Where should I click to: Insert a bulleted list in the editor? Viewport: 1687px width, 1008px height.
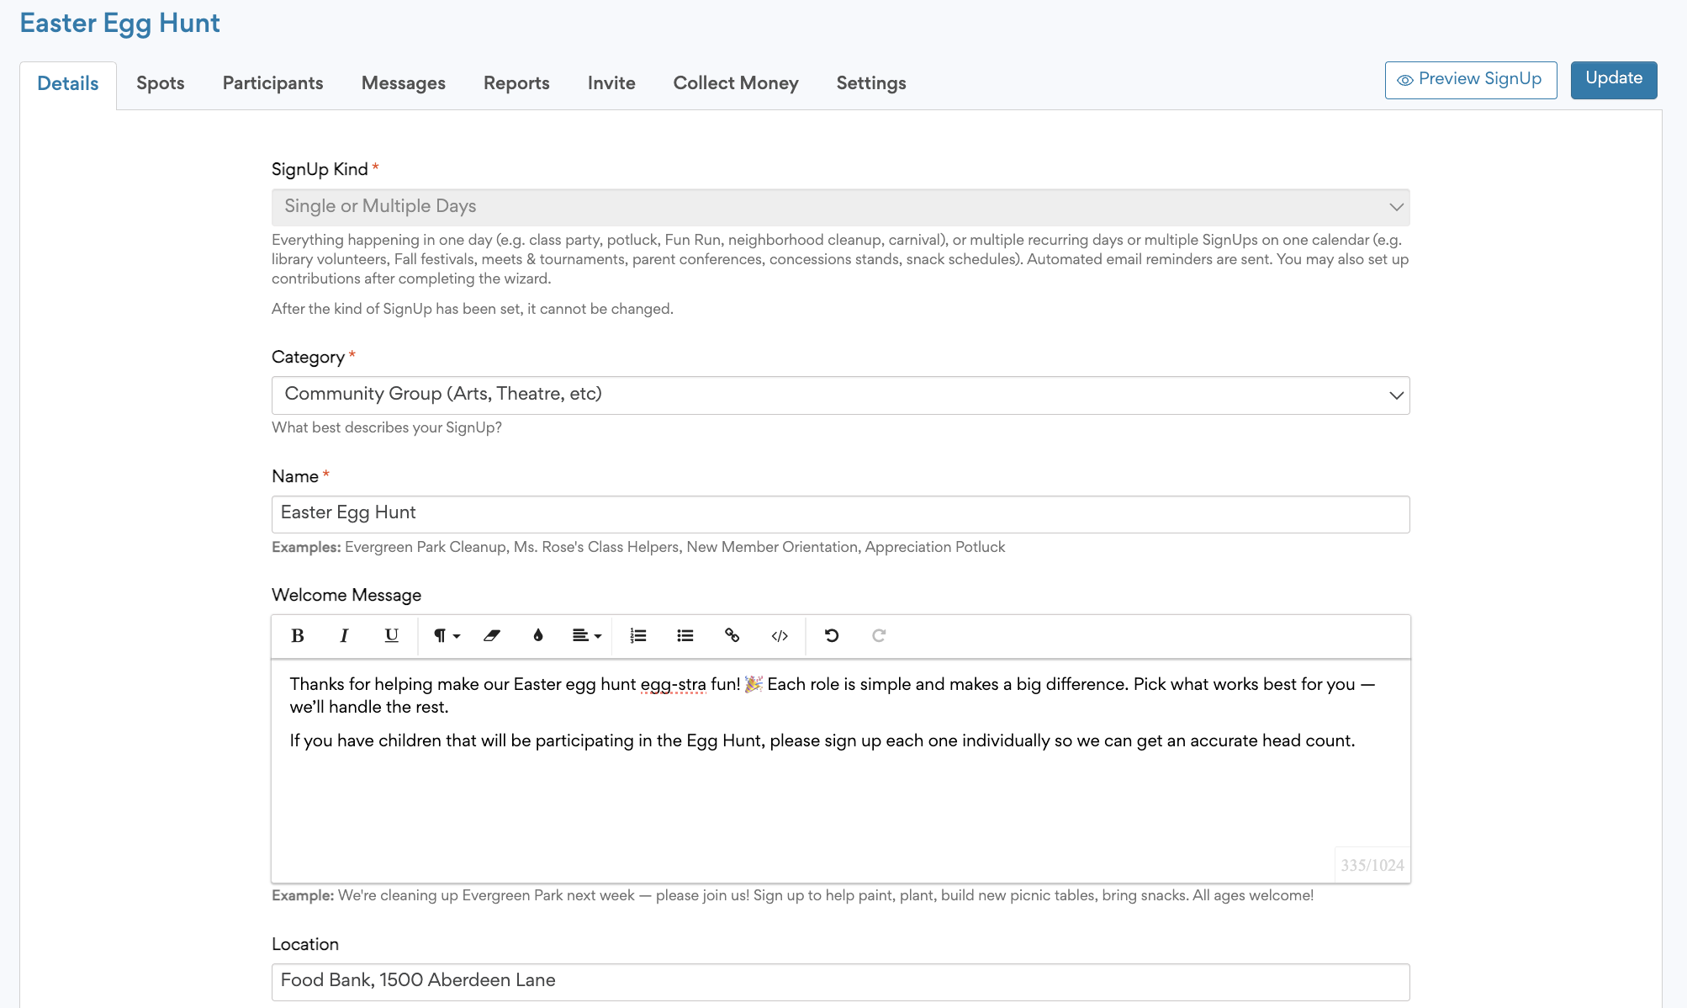tap(685, 636)
